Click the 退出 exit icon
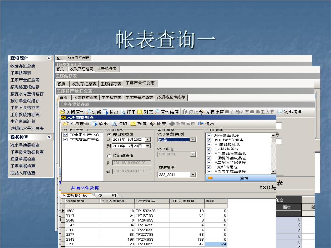 pos(201,124)
